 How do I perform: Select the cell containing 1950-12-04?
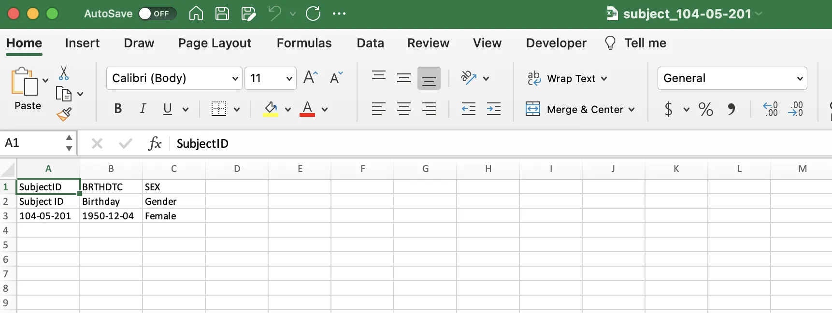[x=111, y=216]
